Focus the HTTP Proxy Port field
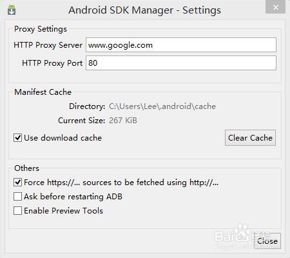Viewport: 290px width, 258px height. (181, 63)
